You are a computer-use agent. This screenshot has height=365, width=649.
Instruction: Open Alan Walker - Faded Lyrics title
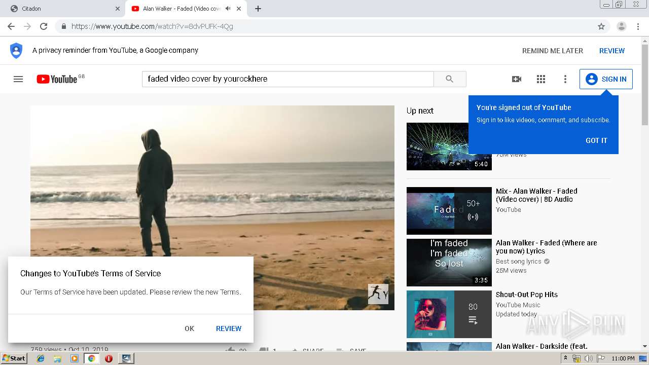click(x=547, y=247)
